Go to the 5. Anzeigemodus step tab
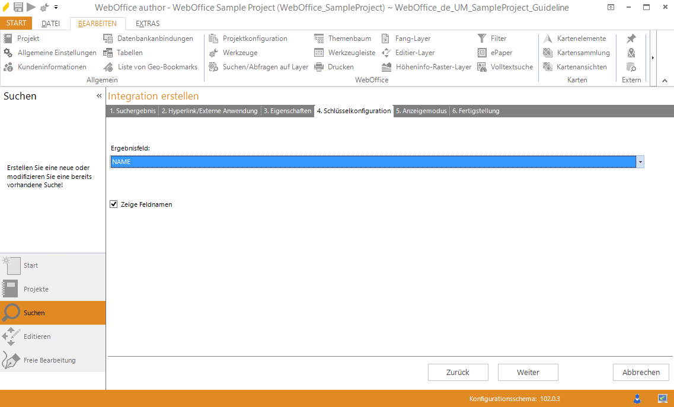Image resolution: width=674 pixels, height=407 pixels. pyautogui.click(x=421, y=111)
